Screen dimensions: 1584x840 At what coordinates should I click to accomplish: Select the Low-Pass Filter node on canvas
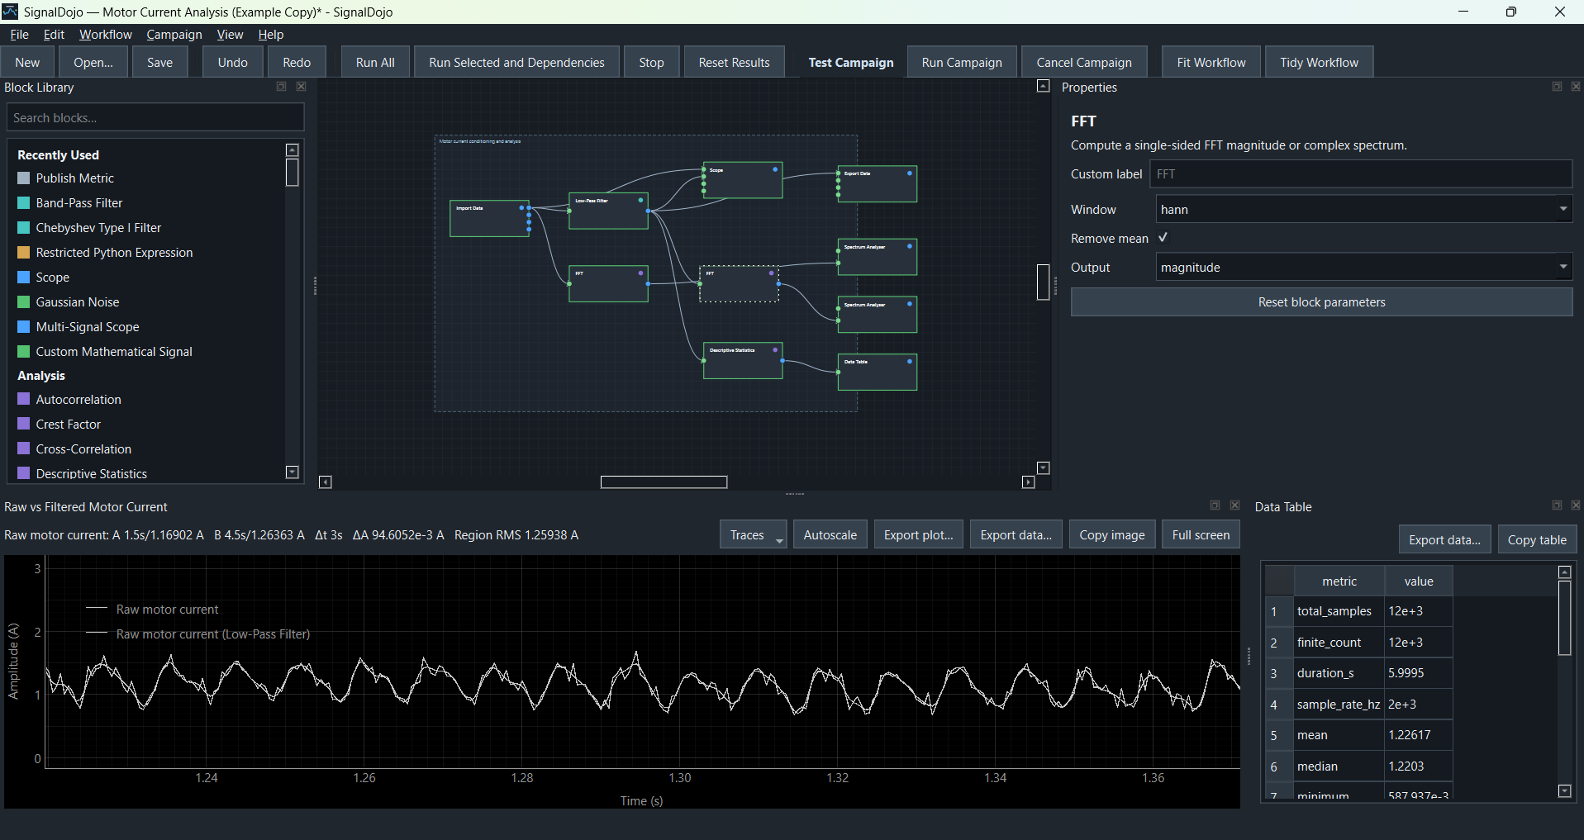tap(608, 211)
